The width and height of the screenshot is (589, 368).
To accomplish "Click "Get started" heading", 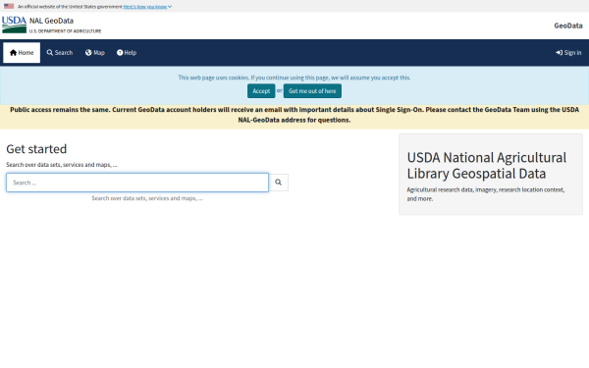I will (x=36, y=149).
